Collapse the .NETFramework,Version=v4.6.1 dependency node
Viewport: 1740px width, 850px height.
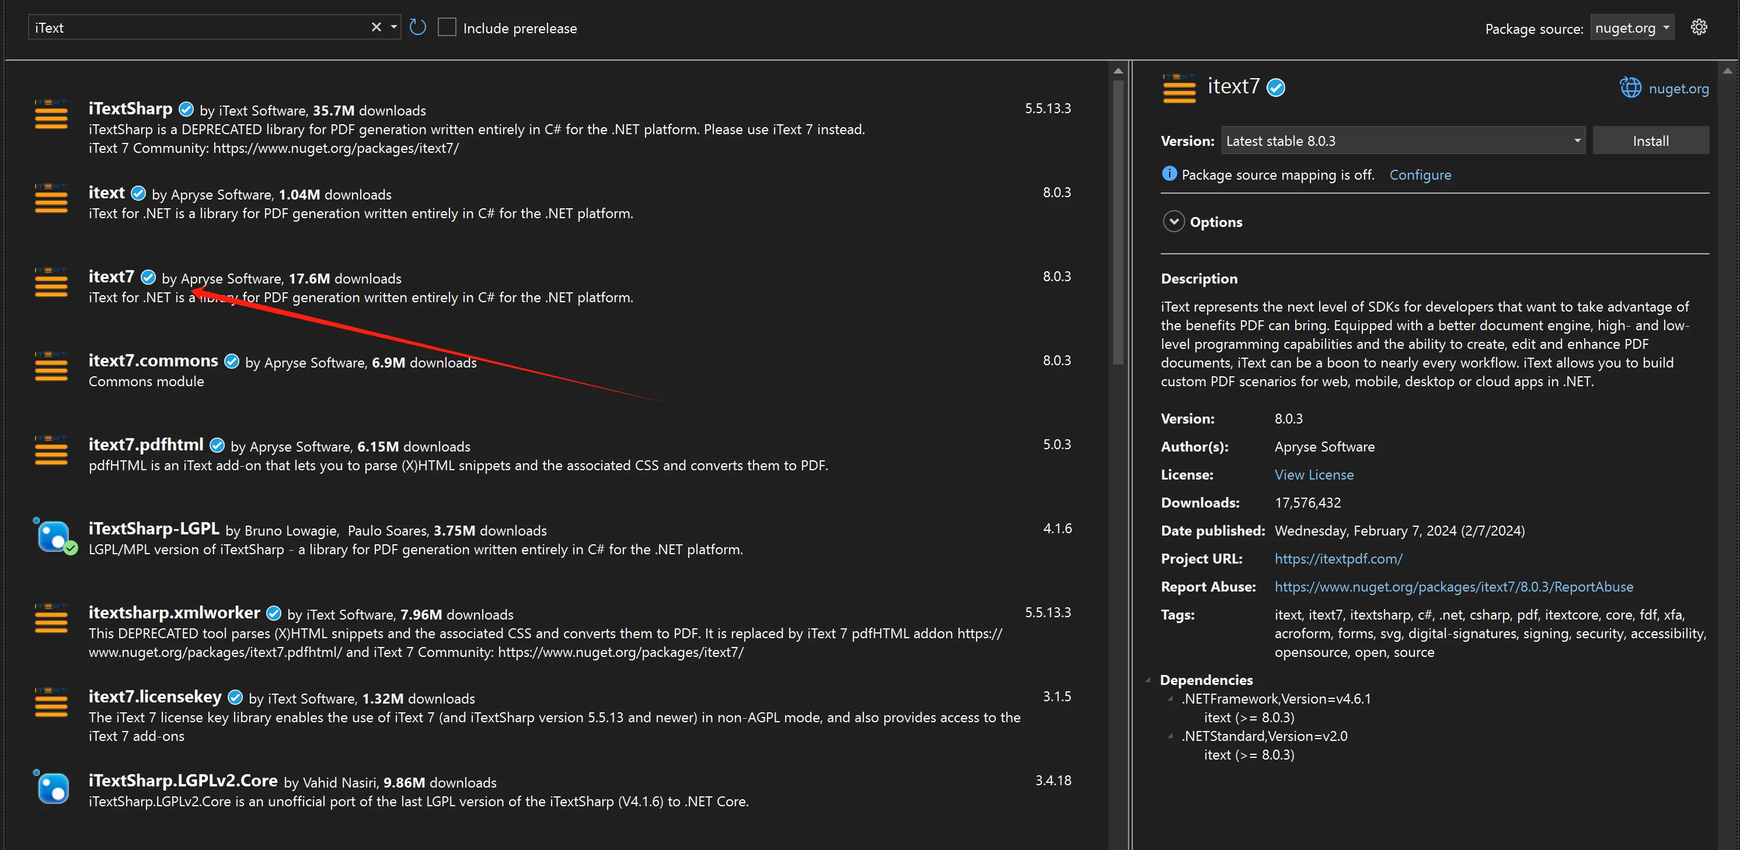point(1170,699)
